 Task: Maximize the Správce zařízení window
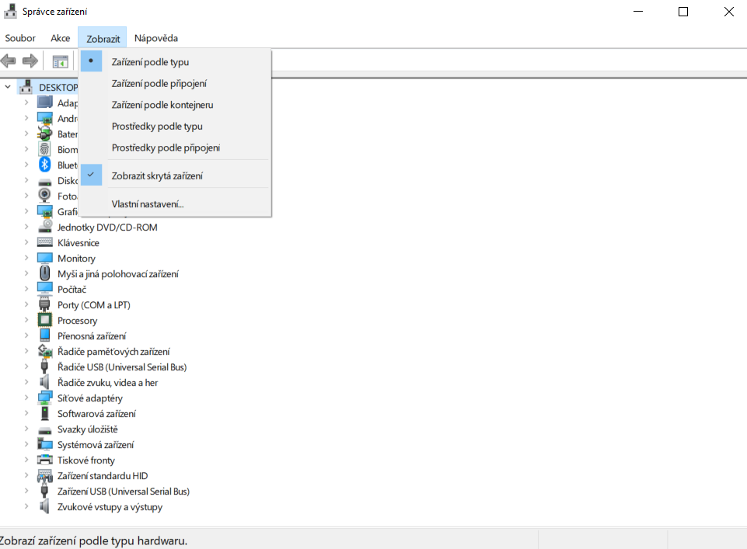click(683, 12)
